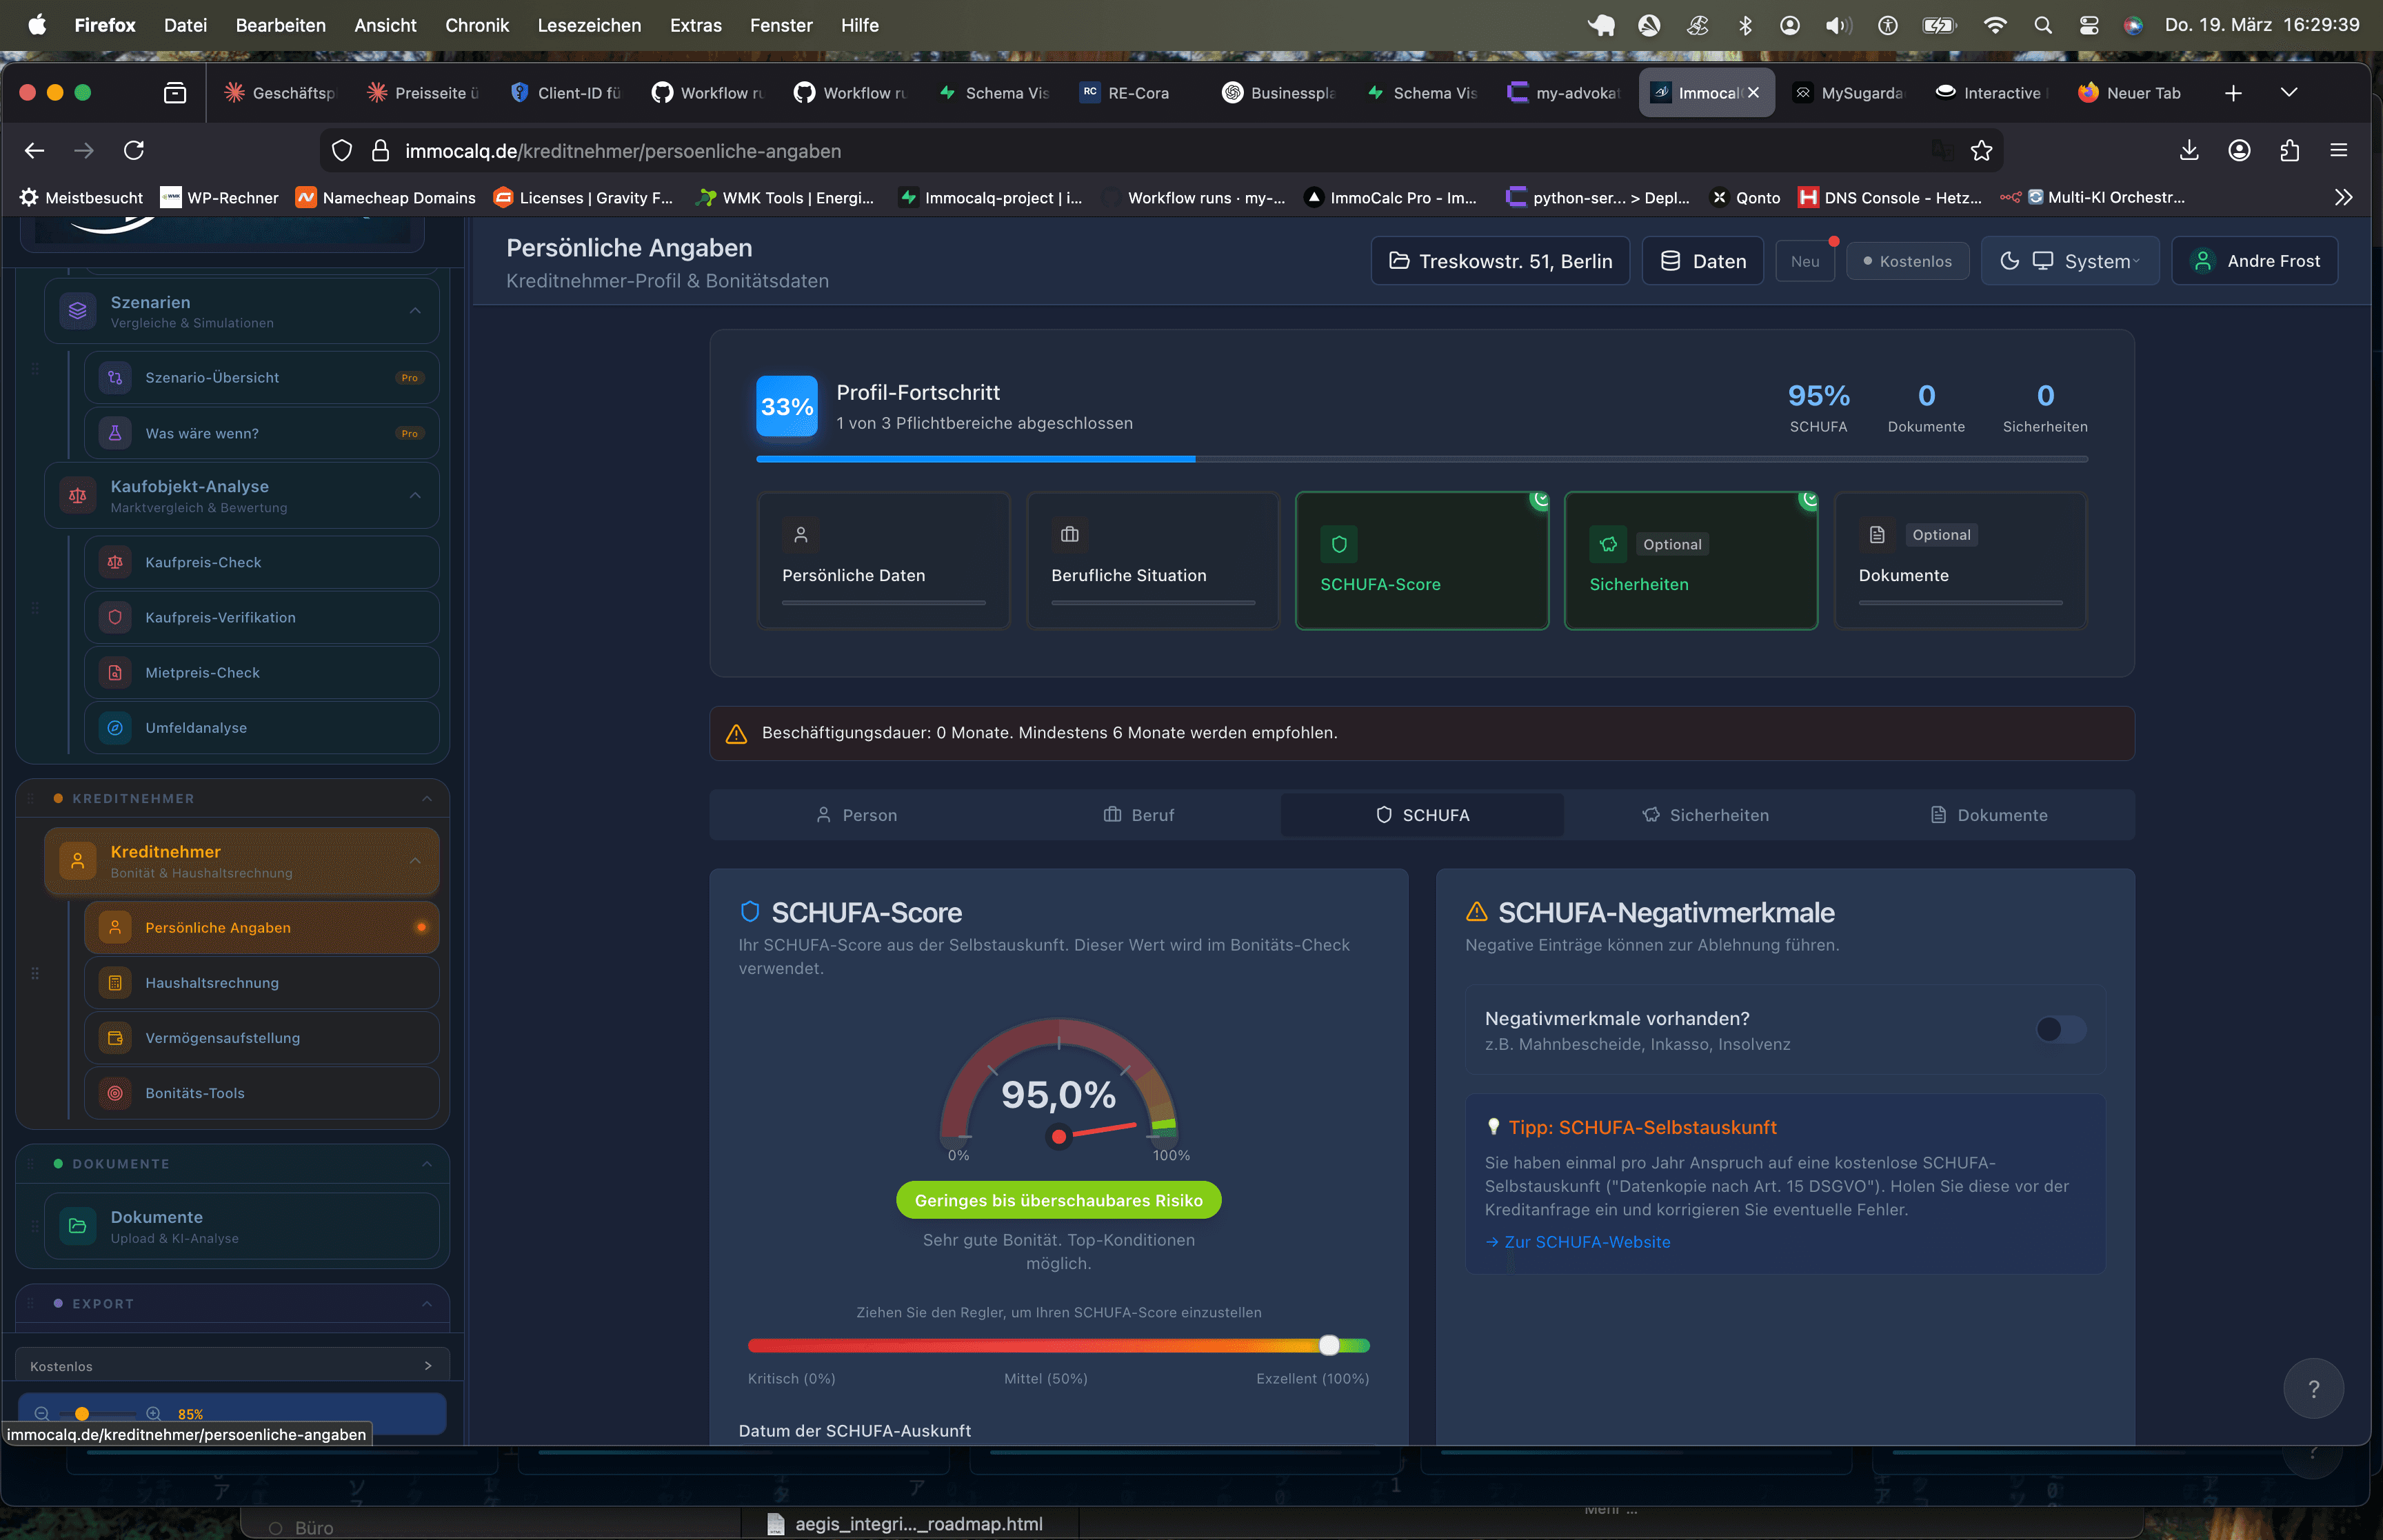Click the Profil-Fortschritt progress bar
The width and height of the screenshot is (2383, 1540).
1422,459
